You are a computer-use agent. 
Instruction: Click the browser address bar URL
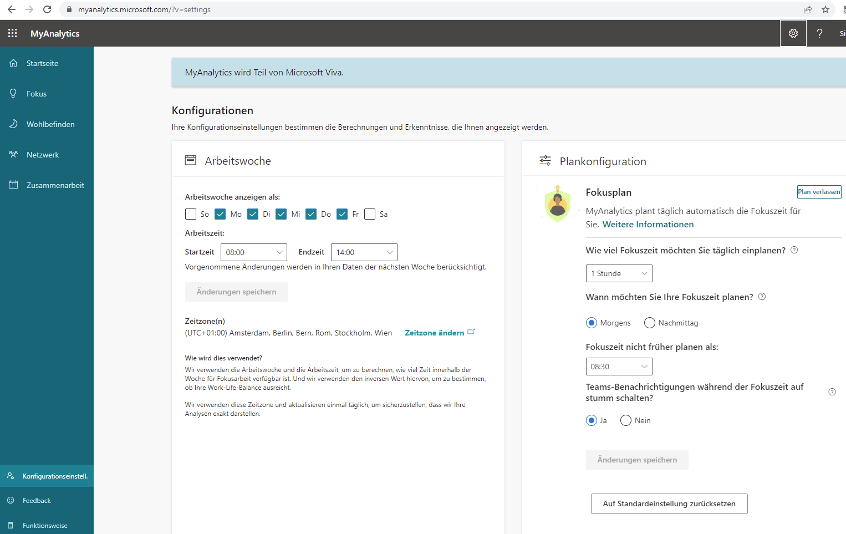point(144,9)
